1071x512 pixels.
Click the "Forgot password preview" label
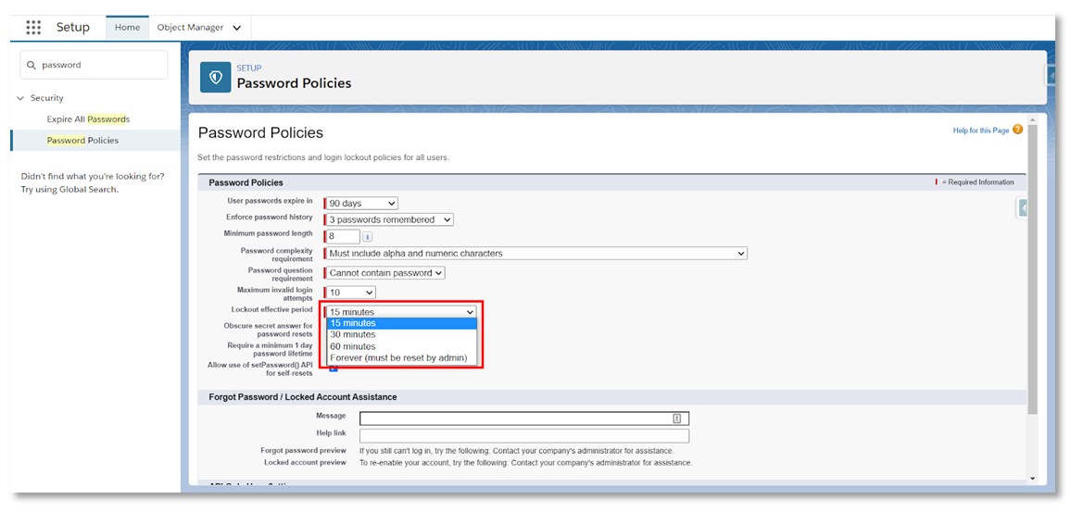tap(303, 451)
